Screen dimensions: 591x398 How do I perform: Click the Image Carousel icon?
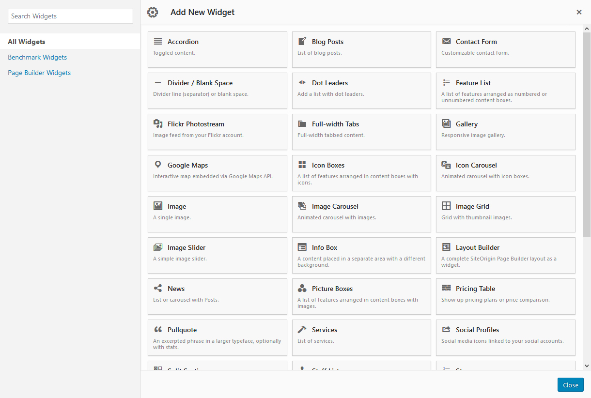302,206
